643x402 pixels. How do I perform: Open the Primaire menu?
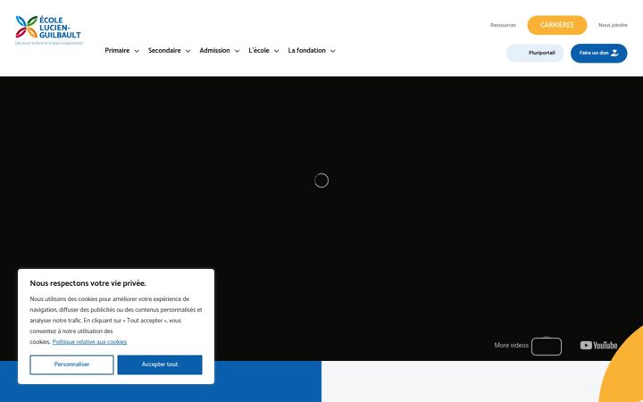(117, 50)
